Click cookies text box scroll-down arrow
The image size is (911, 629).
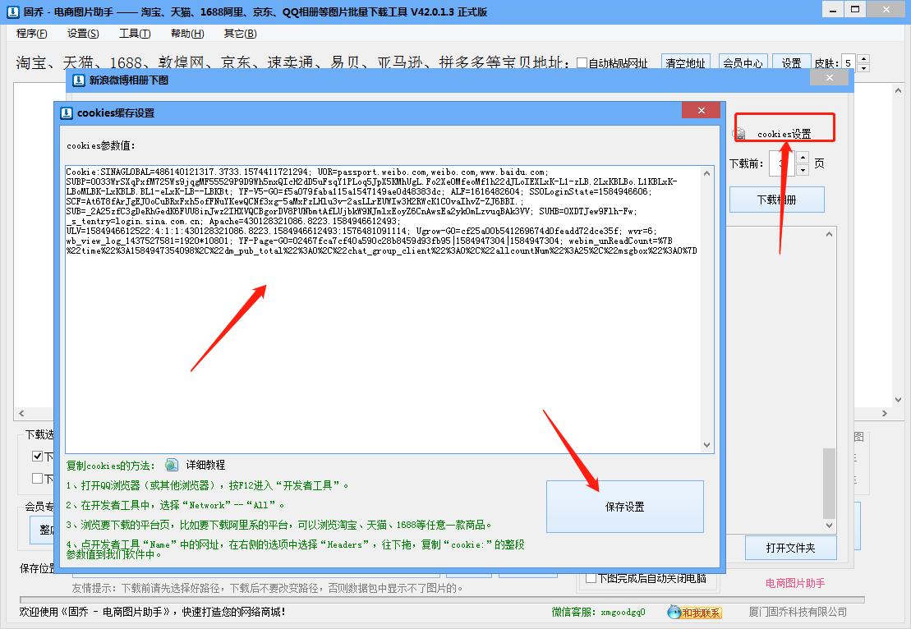click(707, 445)
